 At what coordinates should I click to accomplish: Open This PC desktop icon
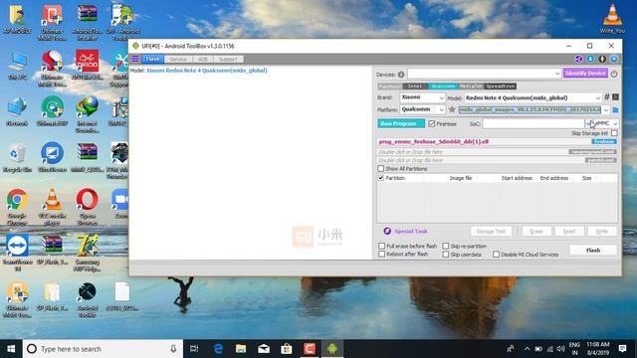[17, 66]
